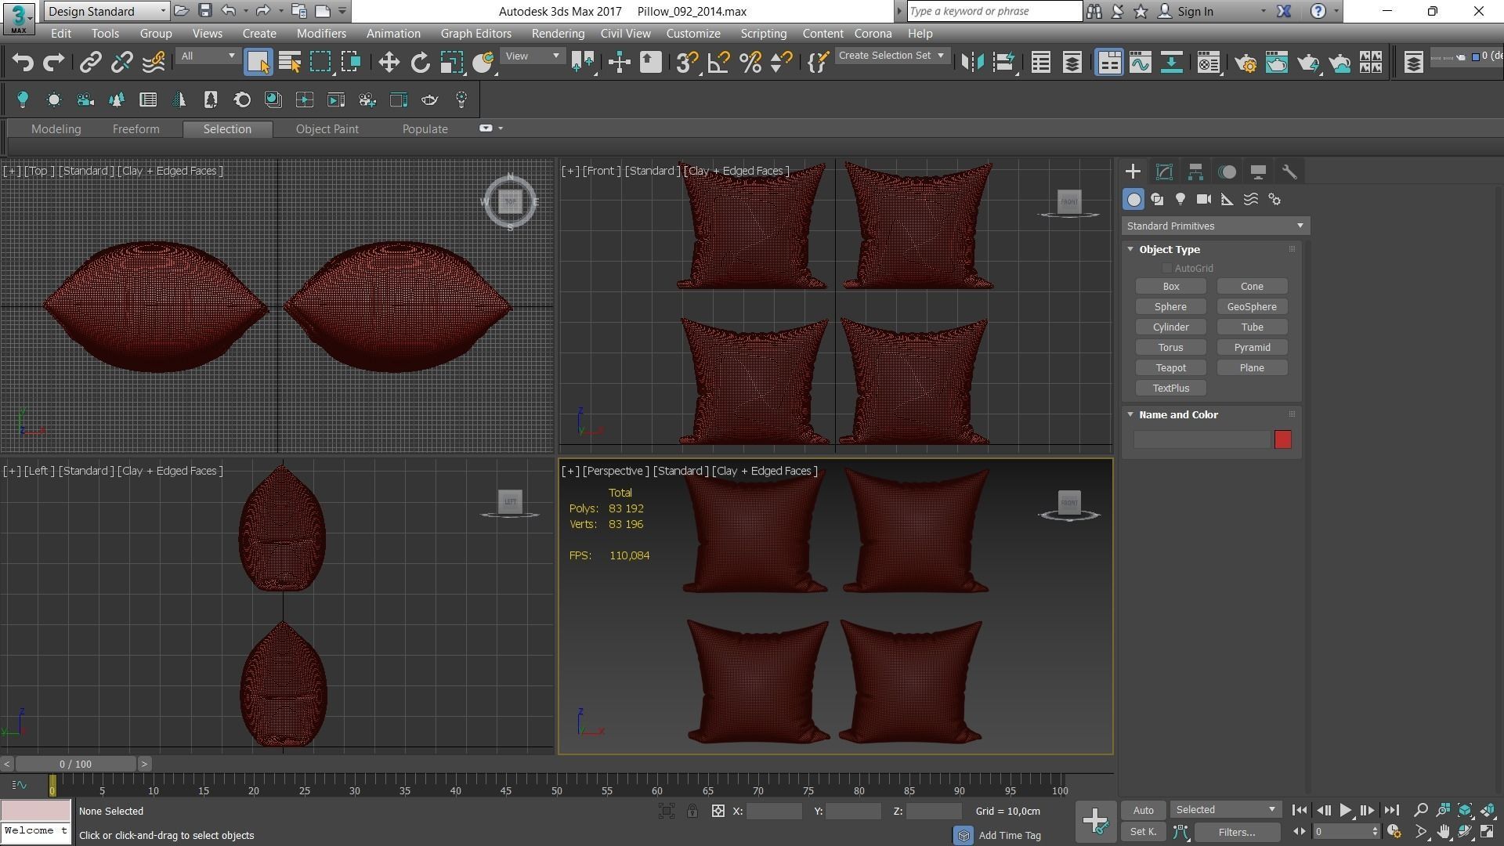This screenshot has width=1504, height=846.
Task: Open the Motion panel tab
Action: [1227, 172]
